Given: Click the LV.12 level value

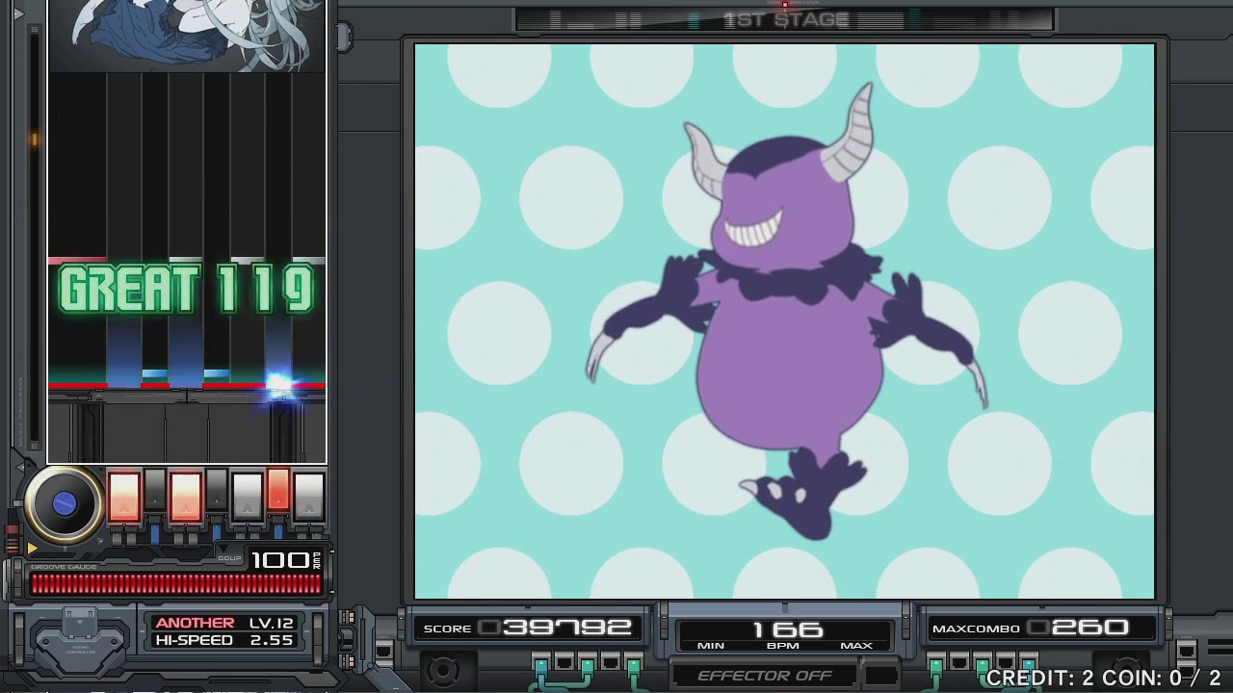Looking at the screenshot, I should click(x=271, y=623).
